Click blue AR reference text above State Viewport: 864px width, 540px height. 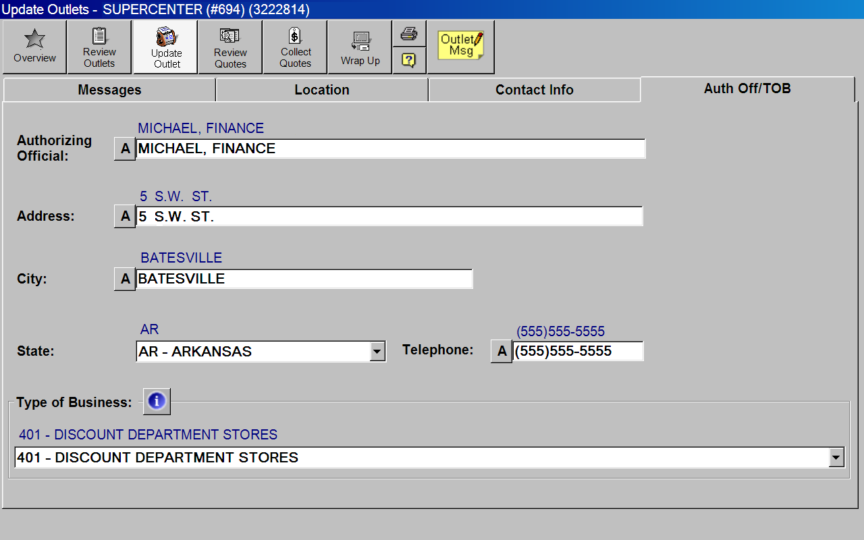149,329
